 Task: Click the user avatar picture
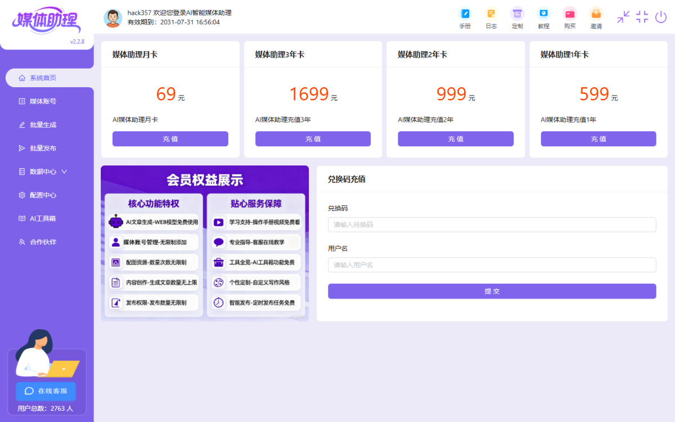pos(113,18)
